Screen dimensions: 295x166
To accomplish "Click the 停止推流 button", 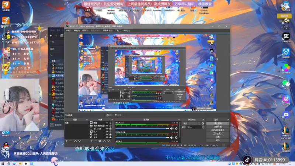I will tap(218, 123).
